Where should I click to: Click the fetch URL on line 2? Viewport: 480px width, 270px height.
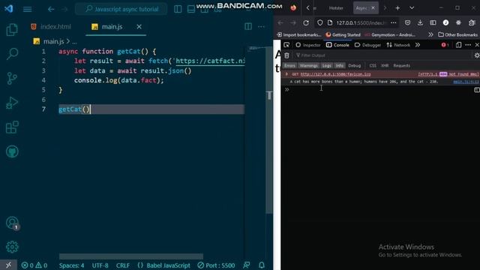point(210,61)
